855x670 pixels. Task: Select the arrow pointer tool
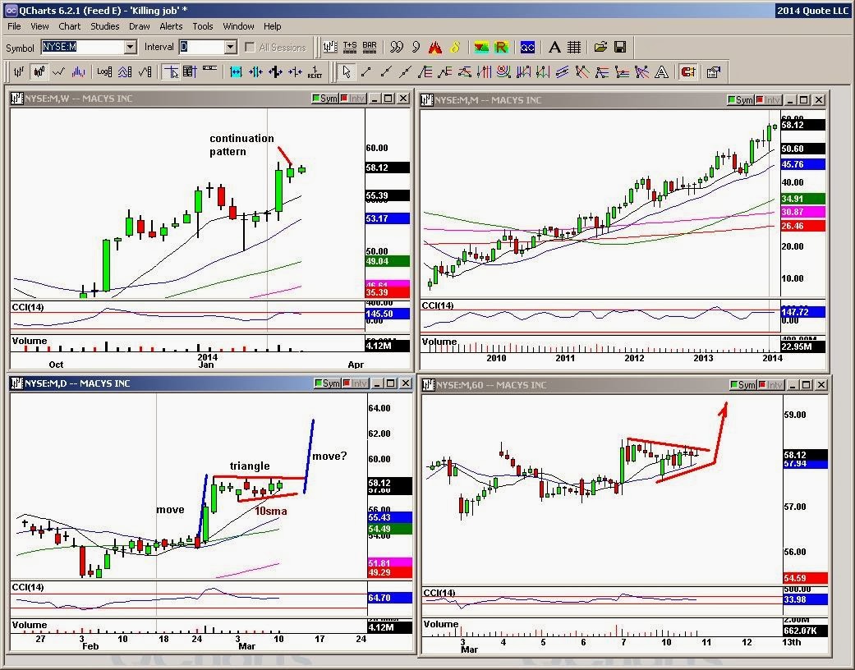(x=347, y=71)
